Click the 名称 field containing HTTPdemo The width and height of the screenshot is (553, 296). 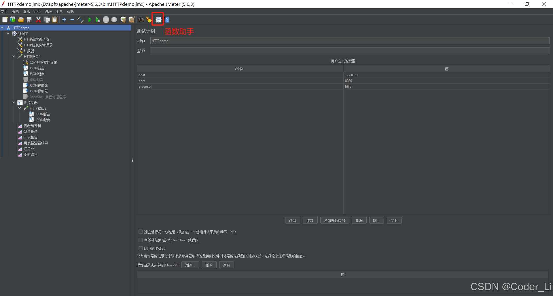click(x=350, y=41)
